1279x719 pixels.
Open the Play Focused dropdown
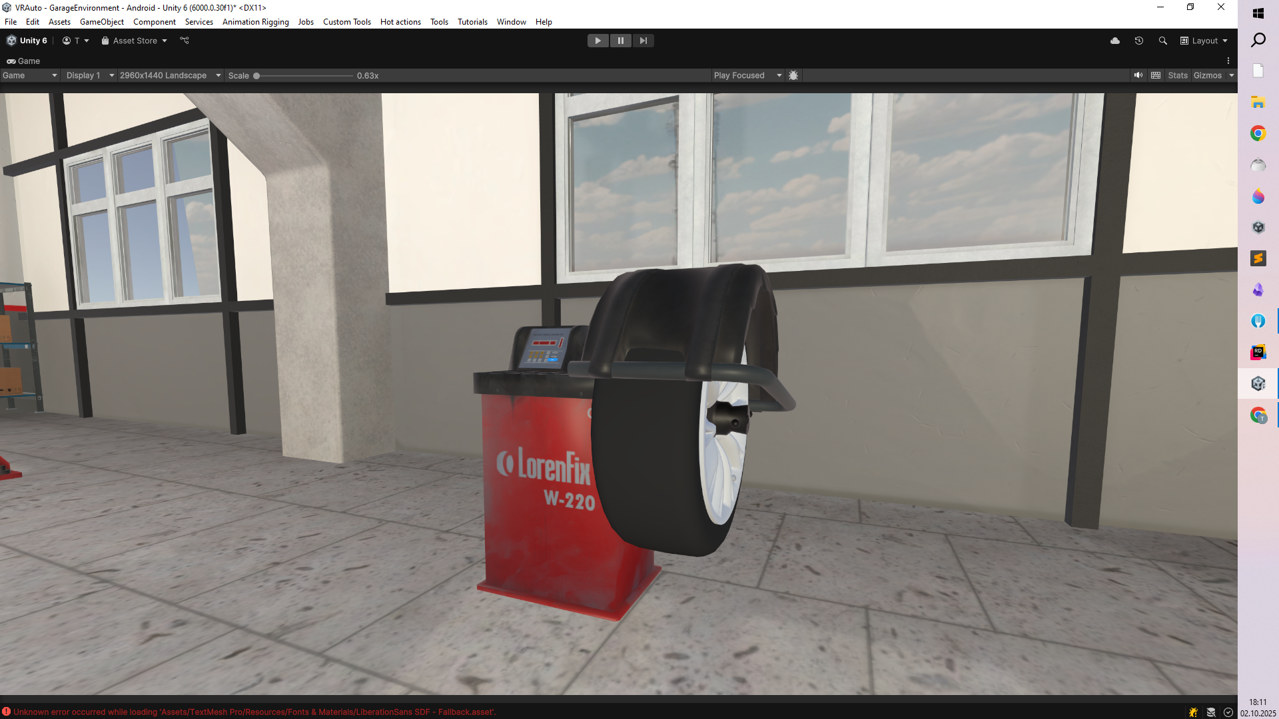coord(747,75)
